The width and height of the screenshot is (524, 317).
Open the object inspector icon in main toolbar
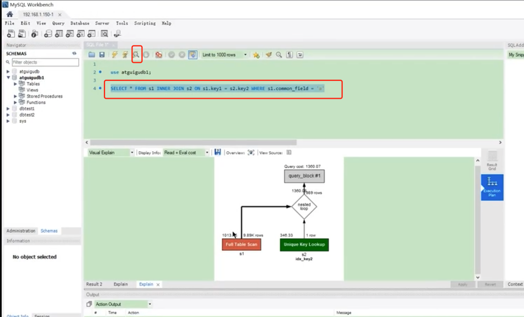tap(35, 34)
